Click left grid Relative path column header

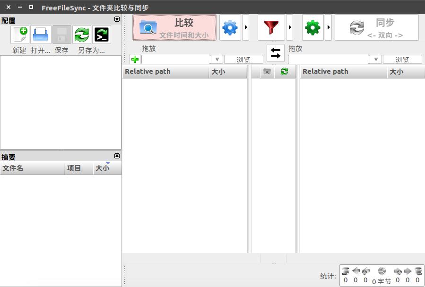click(165, 71)
